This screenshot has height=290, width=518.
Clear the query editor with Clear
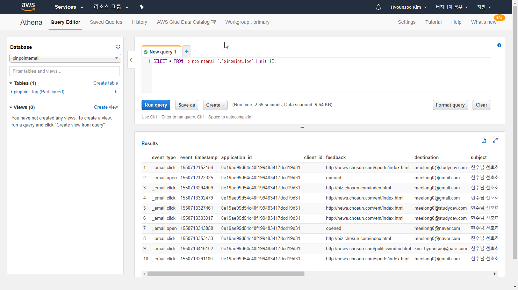coord(481,105)
